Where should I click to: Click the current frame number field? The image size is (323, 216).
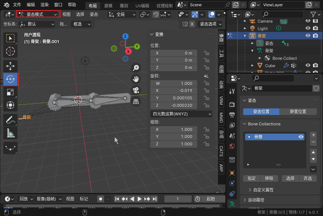[178, 199]
